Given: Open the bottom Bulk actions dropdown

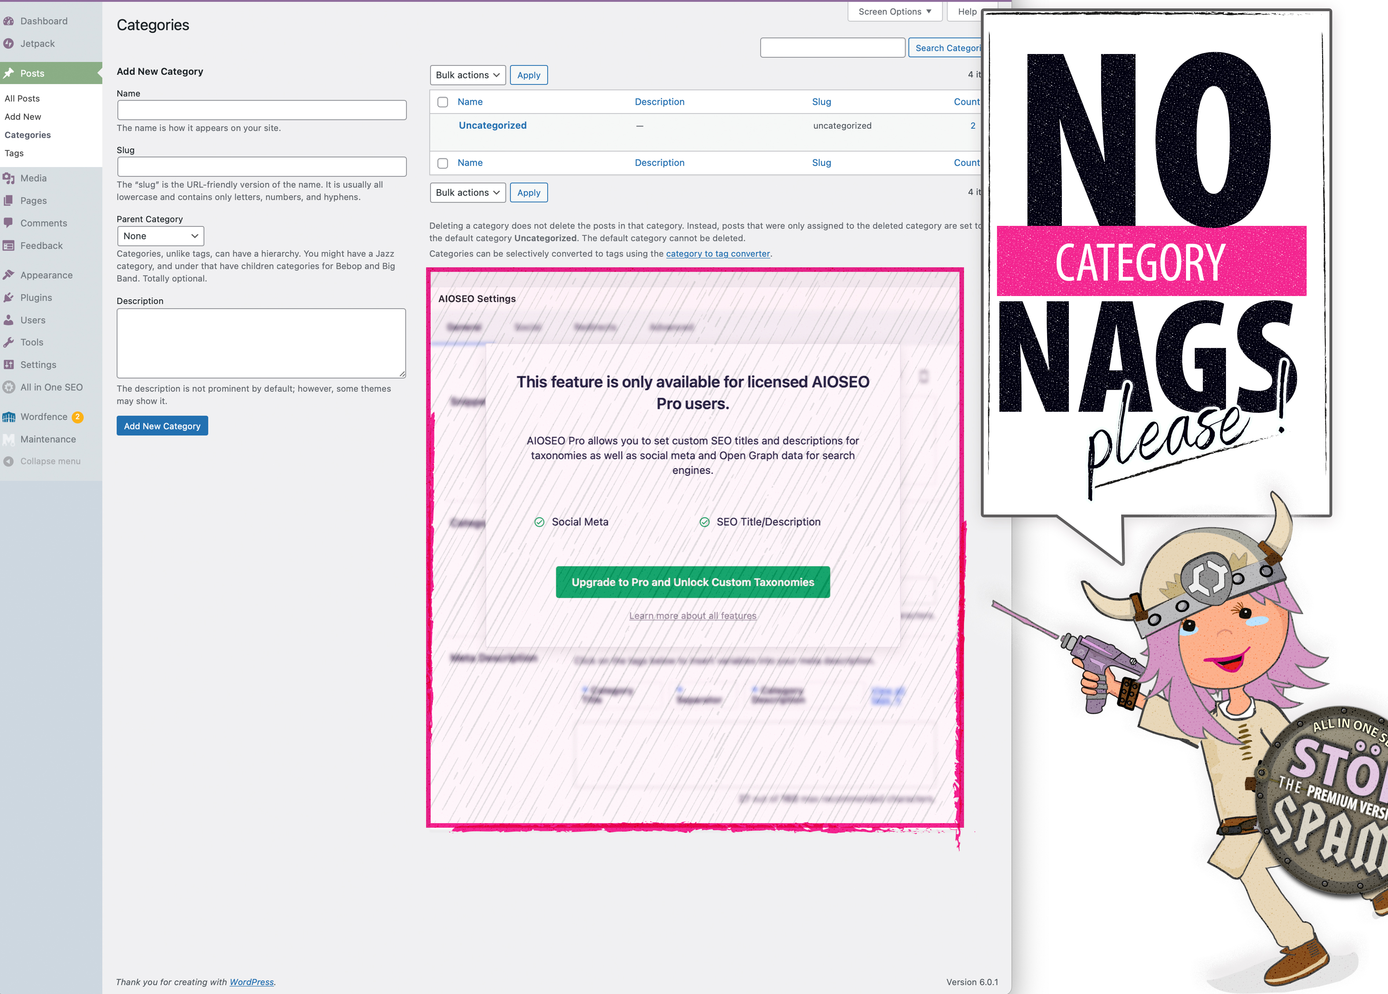Looking at the screenshot, I should tap(467, 193).
